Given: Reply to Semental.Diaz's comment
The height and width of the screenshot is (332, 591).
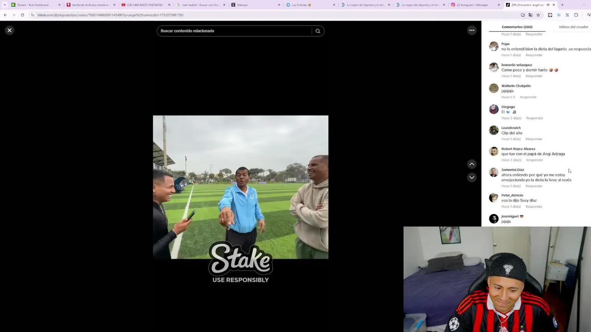Looking at the screenshot, I should click(534, 186).
